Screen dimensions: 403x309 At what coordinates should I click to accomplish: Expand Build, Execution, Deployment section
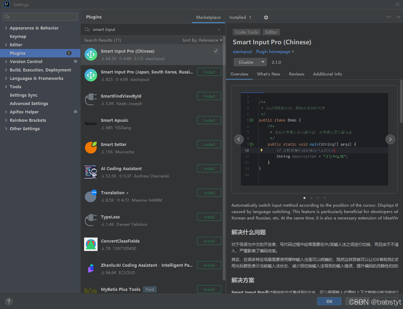pyautogui.click(x=6, y=70)
